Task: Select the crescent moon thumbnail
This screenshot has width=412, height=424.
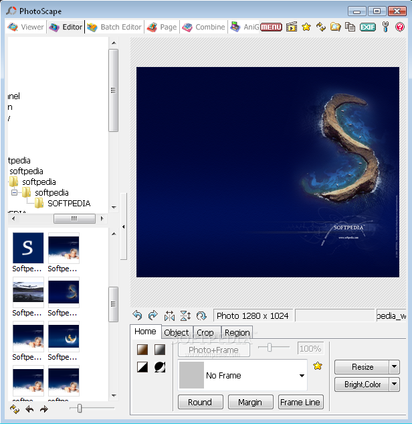Action: point(64,336)
